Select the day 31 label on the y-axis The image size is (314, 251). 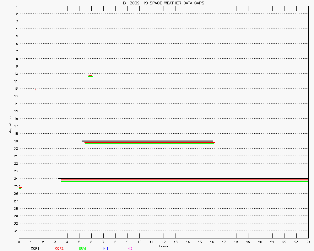point(15,231)
